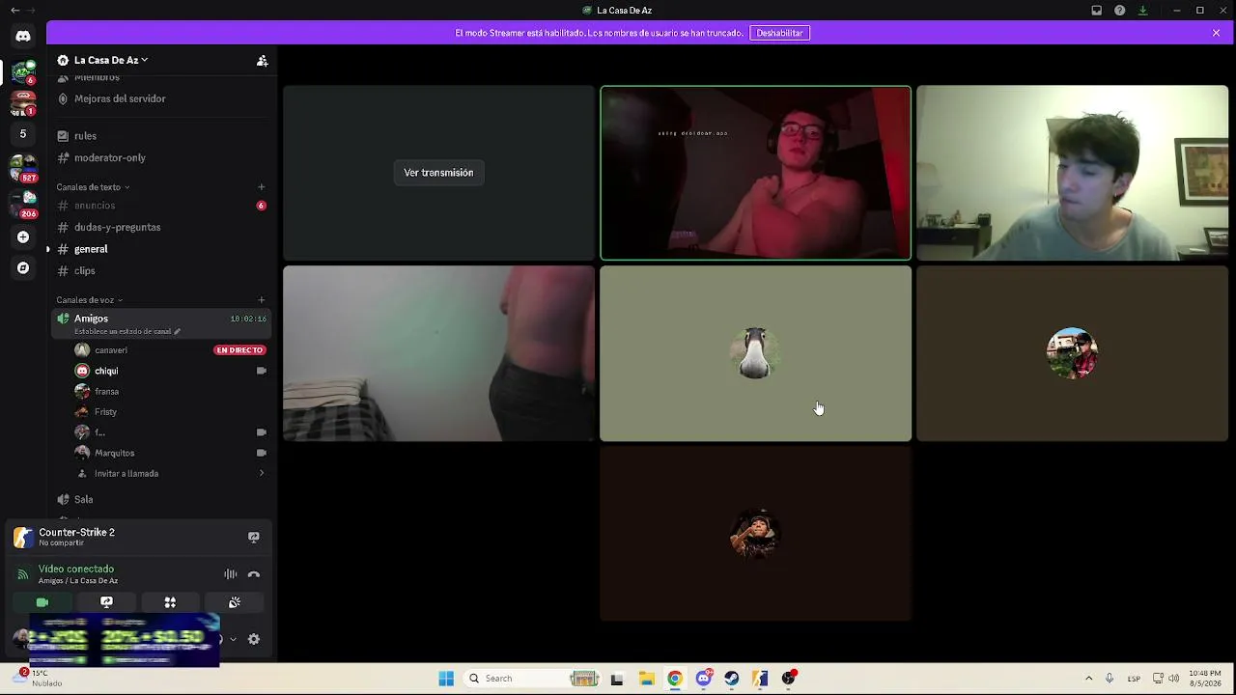Open the help question mark icon
1236x695 pixels.
click(x=1120, y=11)
